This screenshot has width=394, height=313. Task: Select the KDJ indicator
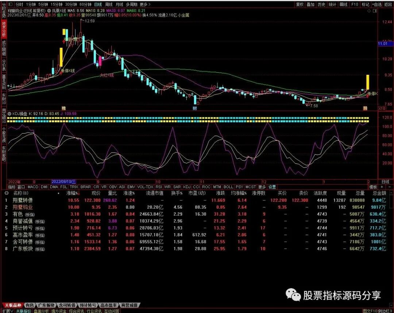coord(187,187)
